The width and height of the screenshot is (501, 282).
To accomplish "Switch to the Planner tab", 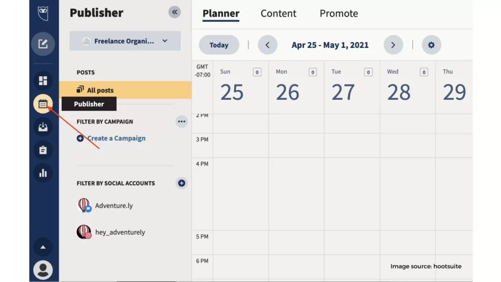I will (x=221, y=13).
